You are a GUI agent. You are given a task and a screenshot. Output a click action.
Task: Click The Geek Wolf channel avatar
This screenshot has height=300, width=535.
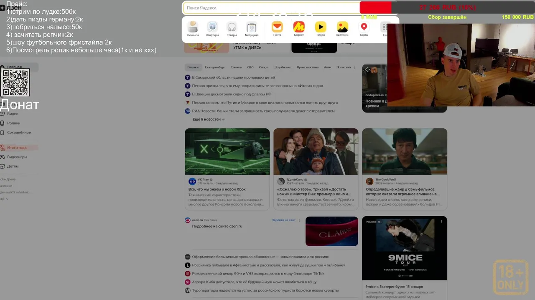(x=369, y=181)
